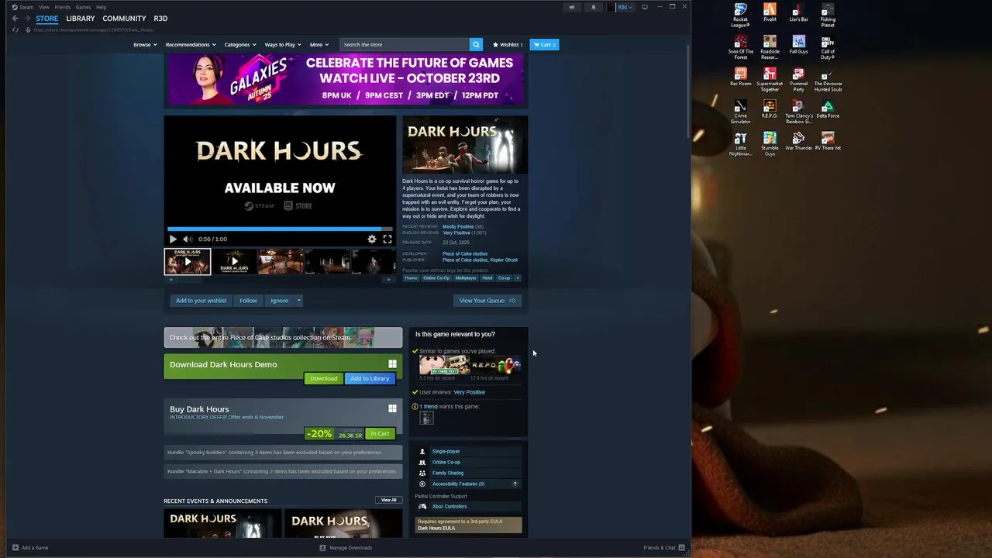
Task: Open Manage Downloads at bottom
Action: 346,548
